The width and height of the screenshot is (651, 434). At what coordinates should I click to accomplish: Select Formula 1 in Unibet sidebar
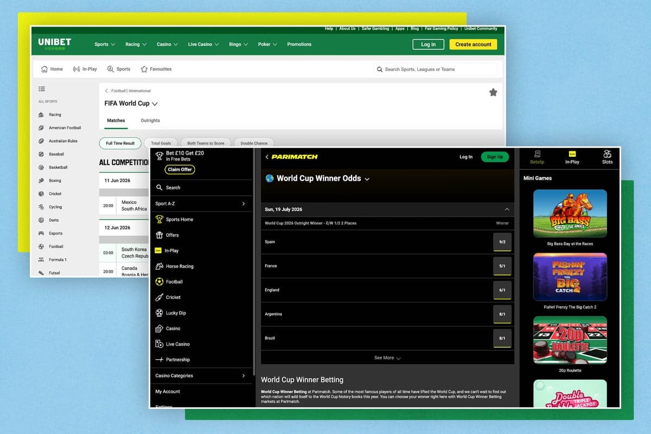[53, 259]
